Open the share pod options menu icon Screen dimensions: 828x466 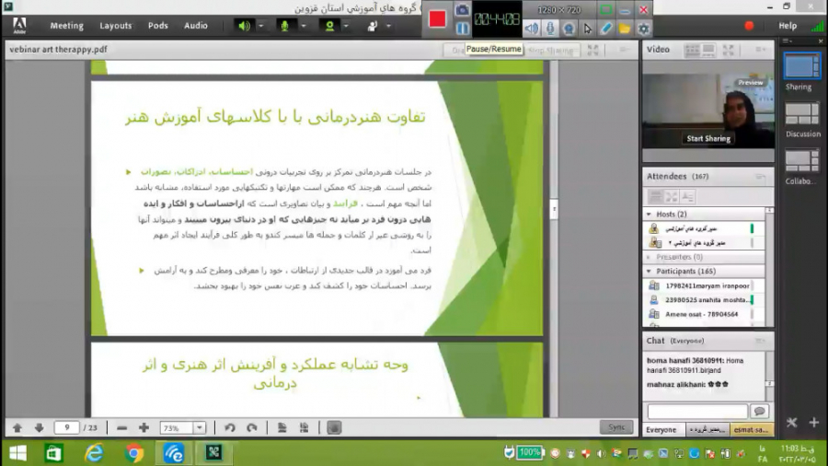tap(624, 50)
